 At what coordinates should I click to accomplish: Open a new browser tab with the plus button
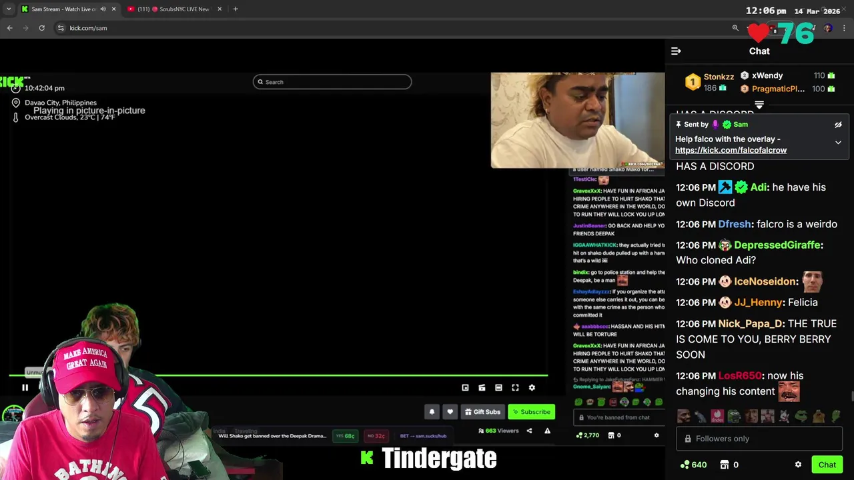point(236,9)
